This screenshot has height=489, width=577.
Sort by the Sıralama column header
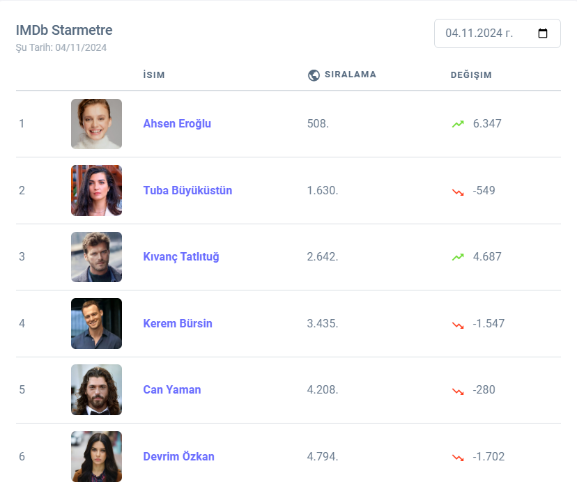tap(350, 75)
